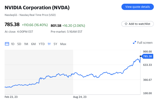Click the blue 785.38 price tag on chart
Viewport: 158px width, 105px height.
coord(147,56)
